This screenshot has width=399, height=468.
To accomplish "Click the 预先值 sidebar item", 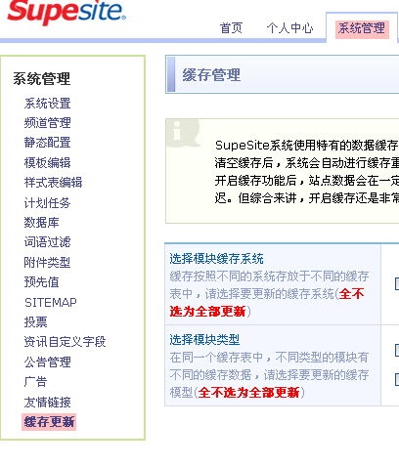I will coord(41,282).
